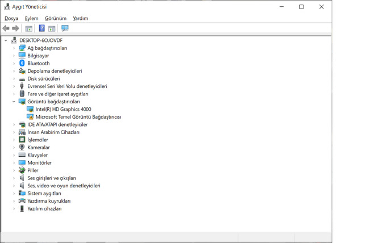Collapse the Görüntü bağdaştırıcıları category

click(14, 102)
